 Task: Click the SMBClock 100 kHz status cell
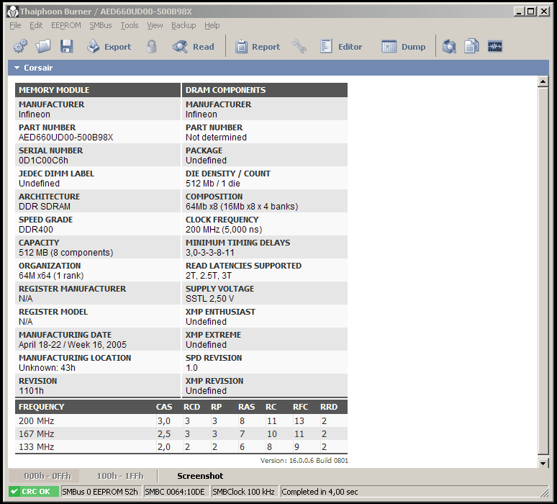[x=244, y=492]
